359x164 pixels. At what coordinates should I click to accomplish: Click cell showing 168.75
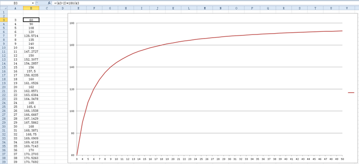coord(31,134)
